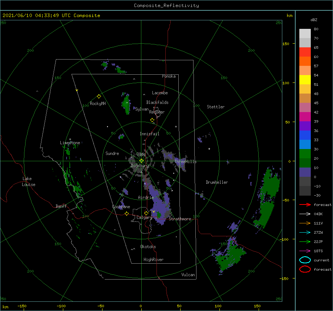Select the 39 dBZ purple color swatch
The image size is (333, 311).
305,126
